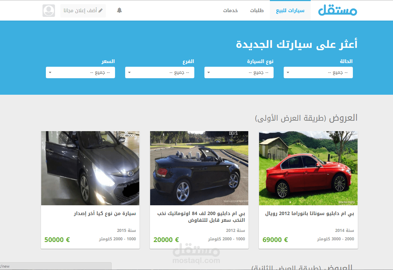Open the gray Hyundai car photo
Image resolution: width=393 pixels, height=270 pixels.
coord(90,168)
